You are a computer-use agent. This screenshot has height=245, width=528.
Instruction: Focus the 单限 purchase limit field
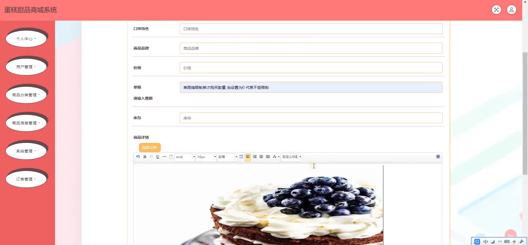tap(311, 87)
